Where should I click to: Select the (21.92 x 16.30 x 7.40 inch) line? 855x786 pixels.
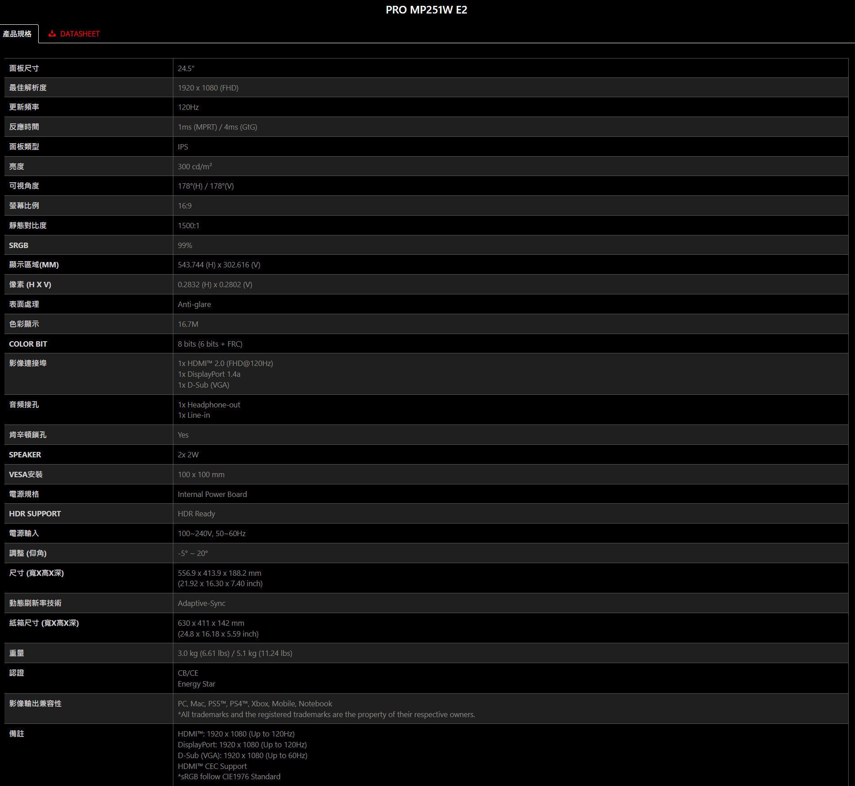pos(220,583)
